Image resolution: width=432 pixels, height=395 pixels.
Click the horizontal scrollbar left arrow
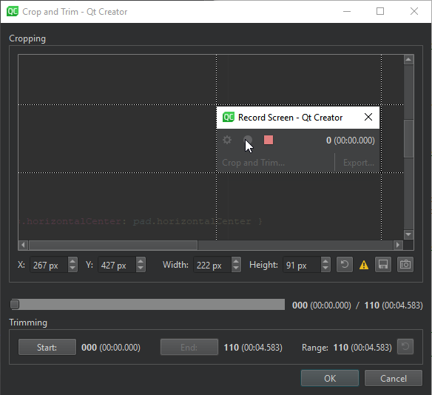(x=23, y=245)
